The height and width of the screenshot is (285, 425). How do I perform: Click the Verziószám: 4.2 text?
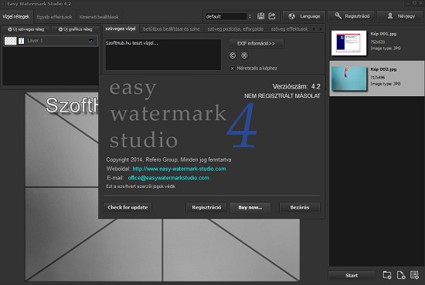coord(296,87)
